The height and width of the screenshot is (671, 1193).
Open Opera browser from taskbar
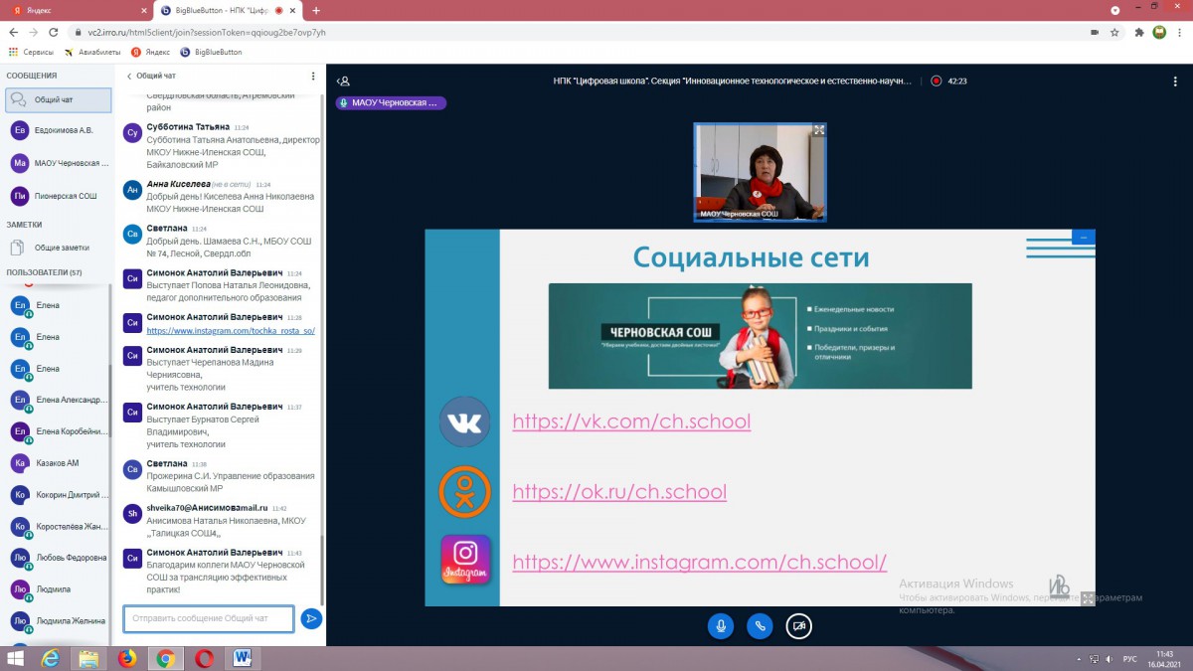204,658
